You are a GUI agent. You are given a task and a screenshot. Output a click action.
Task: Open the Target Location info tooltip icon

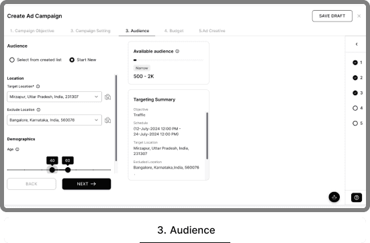point(38,87)
